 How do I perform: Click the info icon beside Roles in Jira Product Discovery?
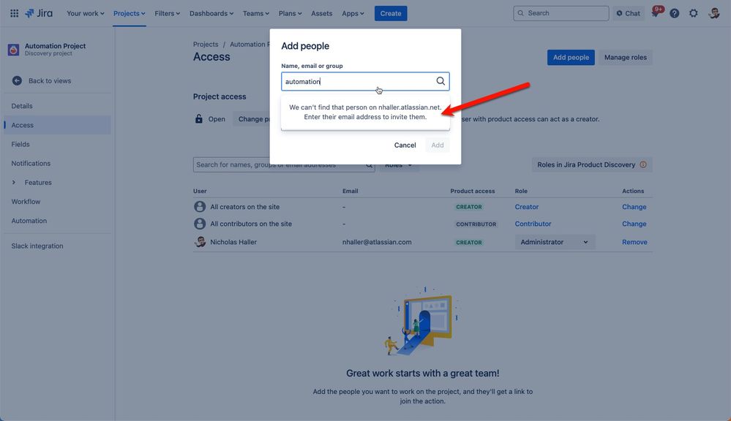(643, 164)
